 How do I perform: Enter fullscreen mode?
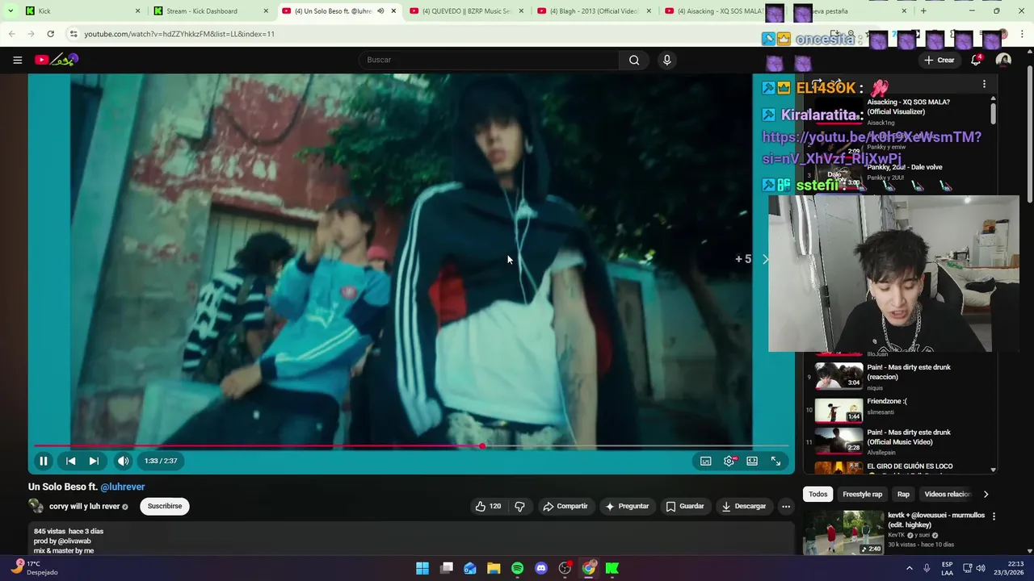[775, 461]
